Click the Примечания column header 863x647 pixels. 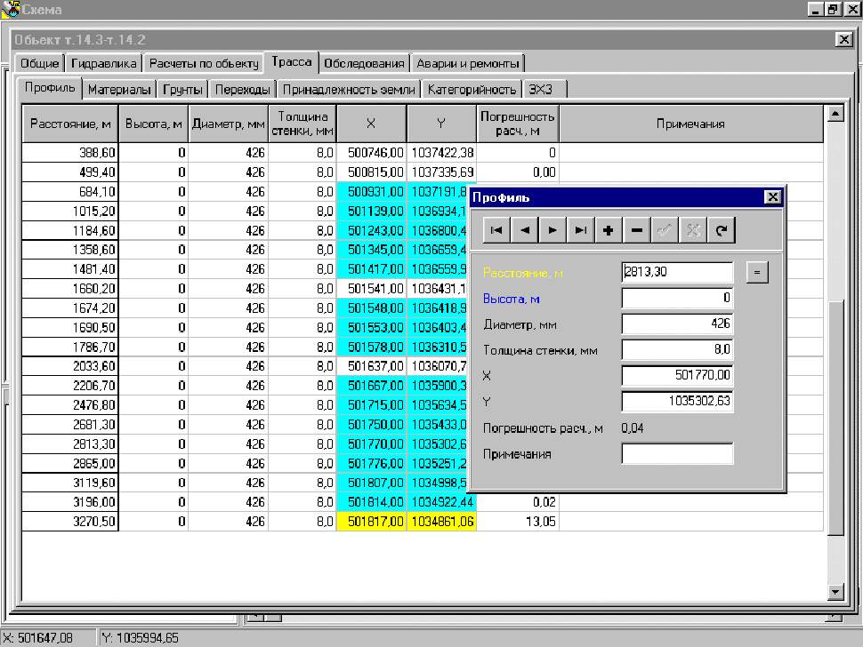click(691, 124)
